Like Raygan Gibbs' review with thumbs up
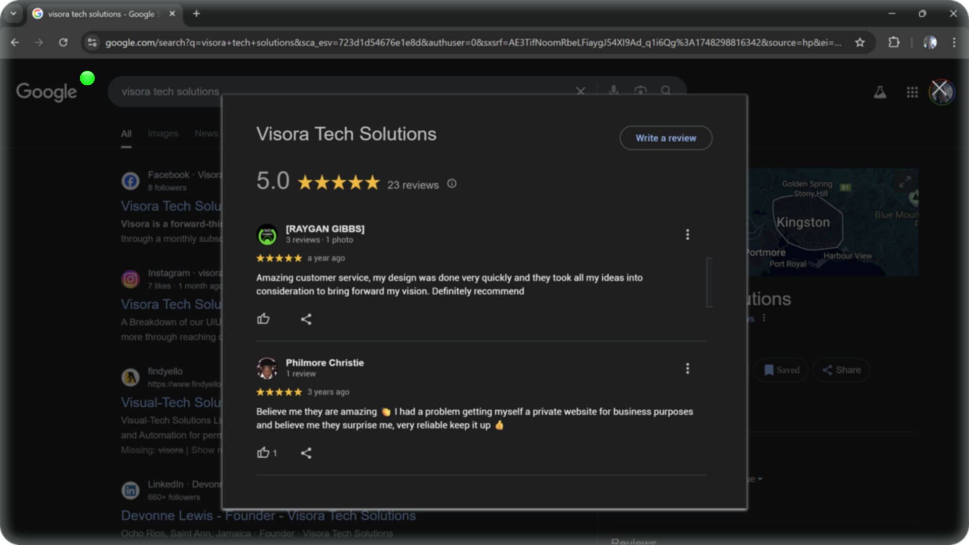969x545 pixels. pyautogui.click(x=263, y=319)
